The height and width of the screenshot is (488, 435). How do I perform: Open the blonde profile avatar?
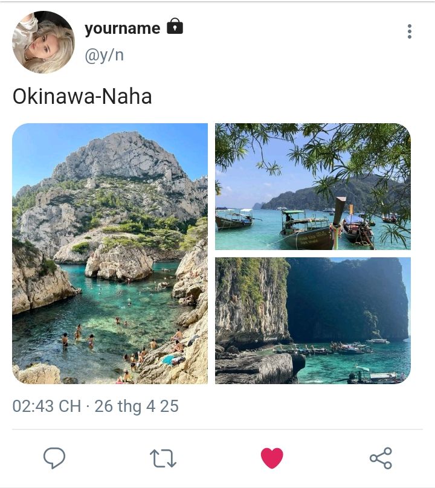[x=43, y=42]
